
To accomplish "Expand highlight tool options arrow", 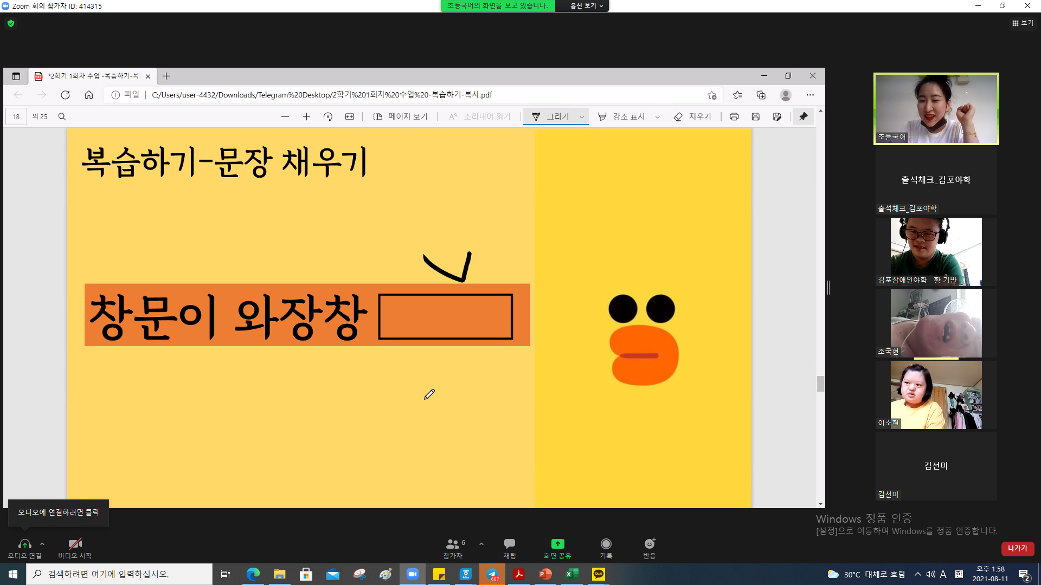I will 658,116.
